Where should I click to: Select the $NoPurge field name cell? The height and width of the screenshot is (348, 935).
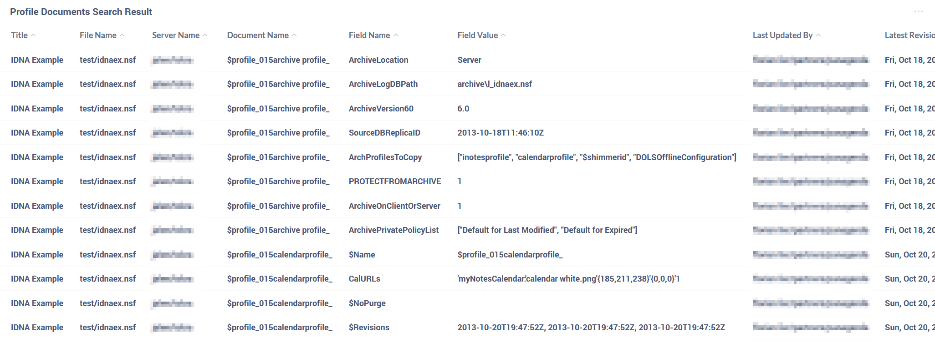[367, 303]
